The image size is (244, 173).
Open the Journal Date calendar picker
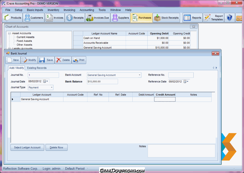pyautogui.click(x=45, y=81)
